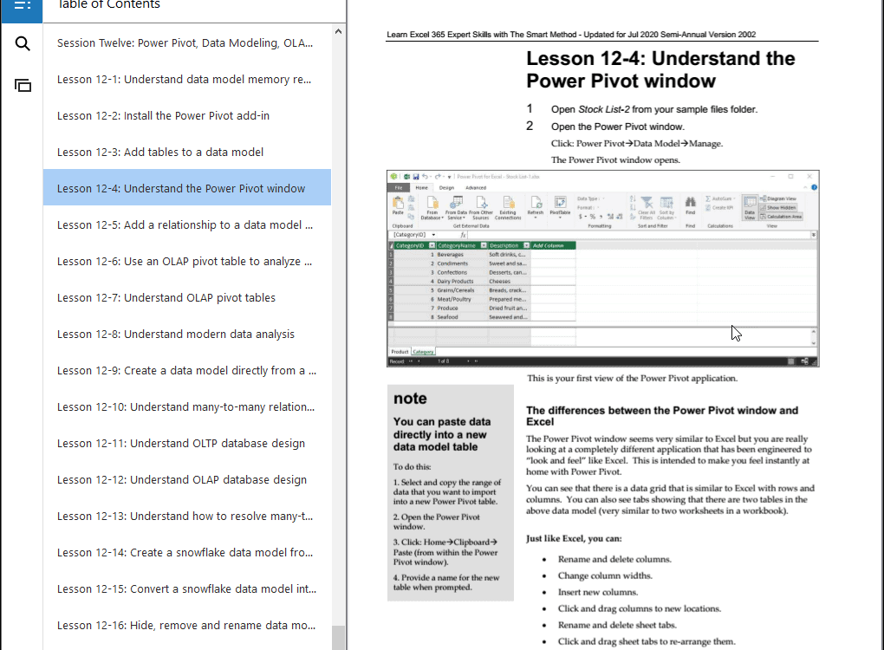Click the 'Click: Power Pivot→Data Model→Manage.' instruction
884x650 pixels.
(636, 143)
